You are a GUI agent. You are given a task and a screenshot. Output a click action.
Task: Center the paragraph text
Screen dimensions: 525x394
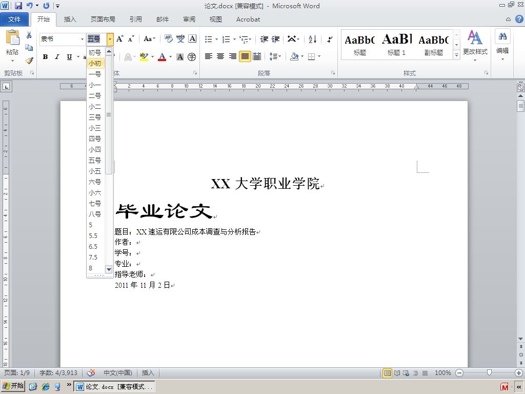[x=220, y=56]
